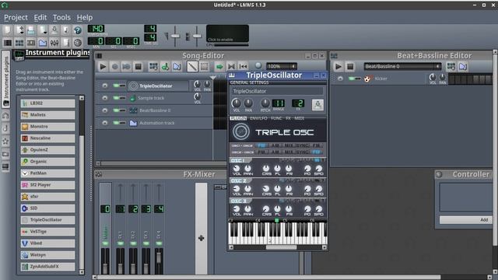The height and width of the screenshot is (280, 498).
Task: Create a new project from main toolbar
Action: click(x=8, y=30)
